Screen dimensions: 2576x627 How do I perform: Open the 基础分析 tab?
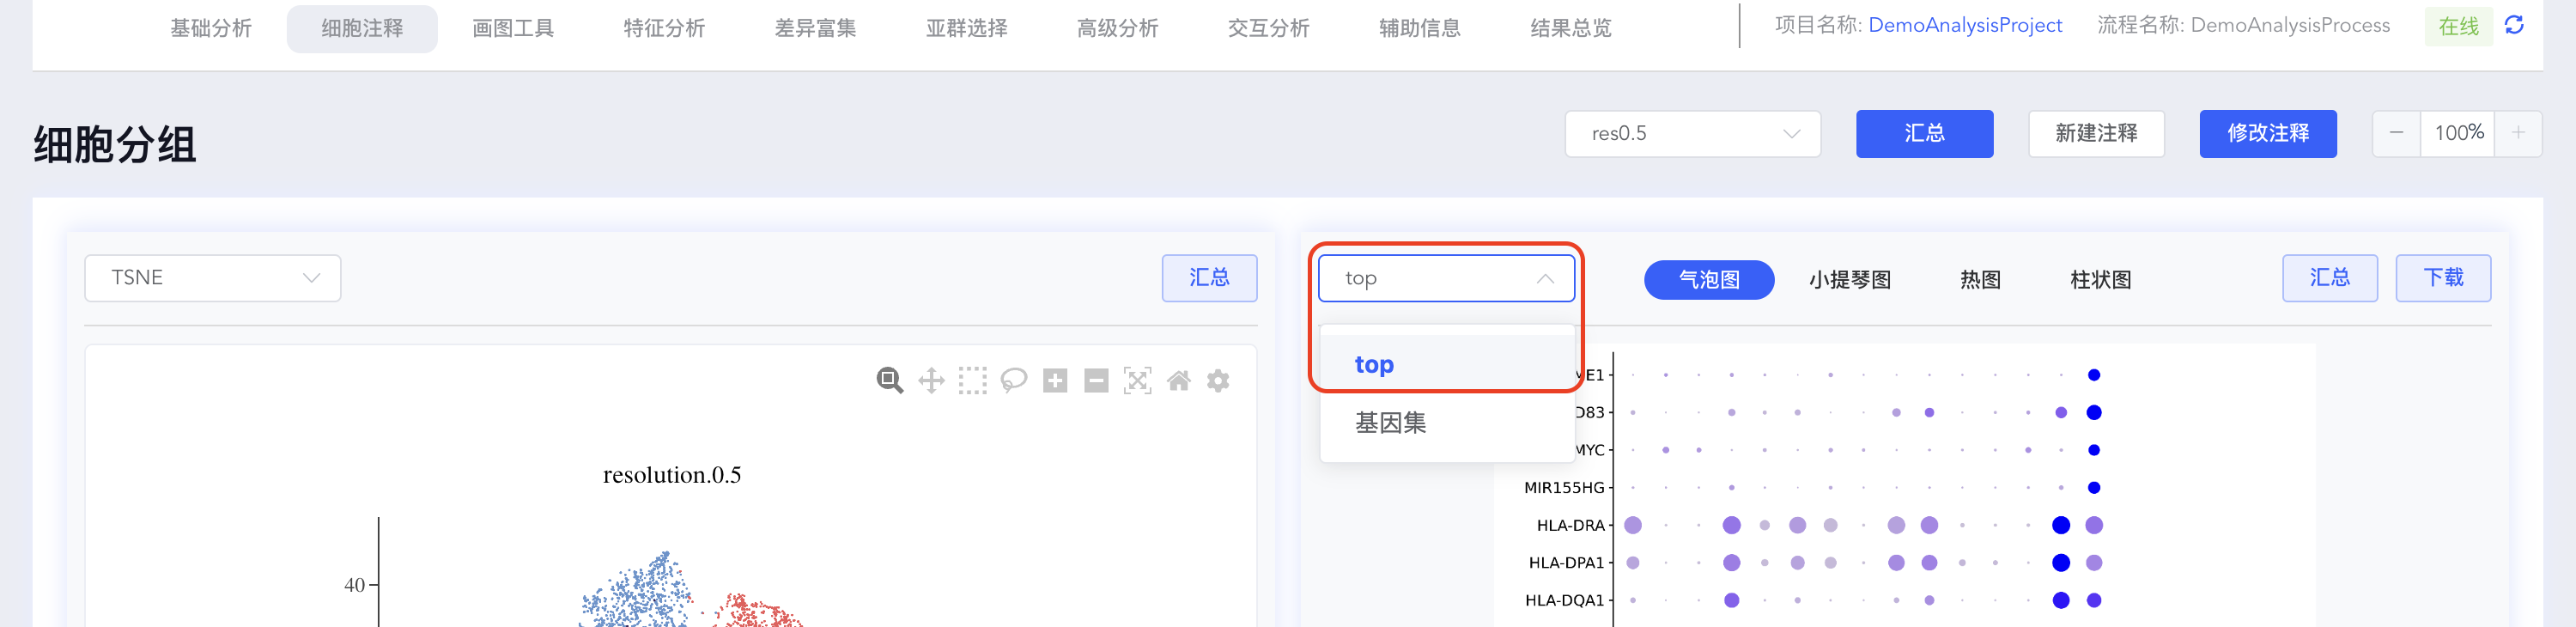click(x=211, y=28)
